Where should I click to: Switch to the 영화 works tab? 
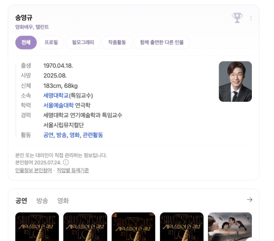(x=63, y=201)
